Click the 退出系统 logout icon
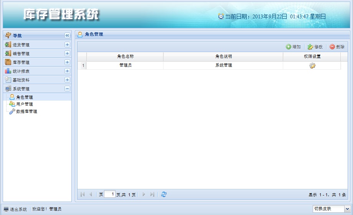Image resolution: width=353 pixels, height=215 pixels. (6, 209)
